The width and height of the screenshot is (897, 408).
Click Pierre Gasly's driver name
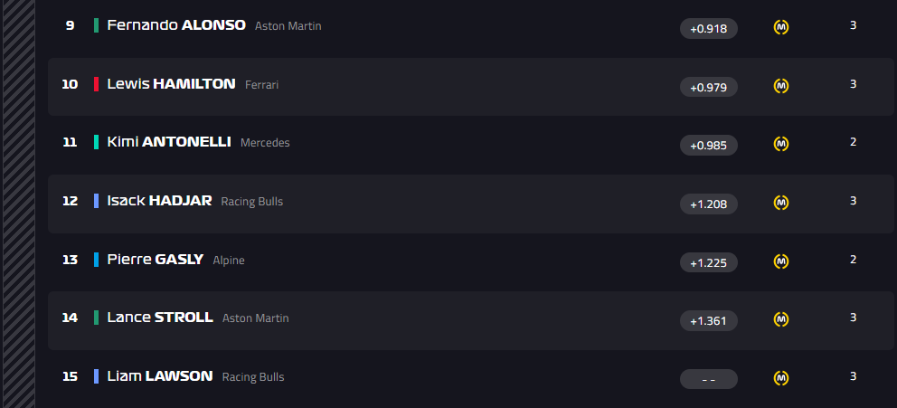coord(155,260)
